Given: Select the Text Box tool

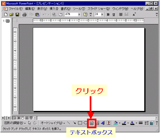Looking at the screenshot, I should (92, 123).
